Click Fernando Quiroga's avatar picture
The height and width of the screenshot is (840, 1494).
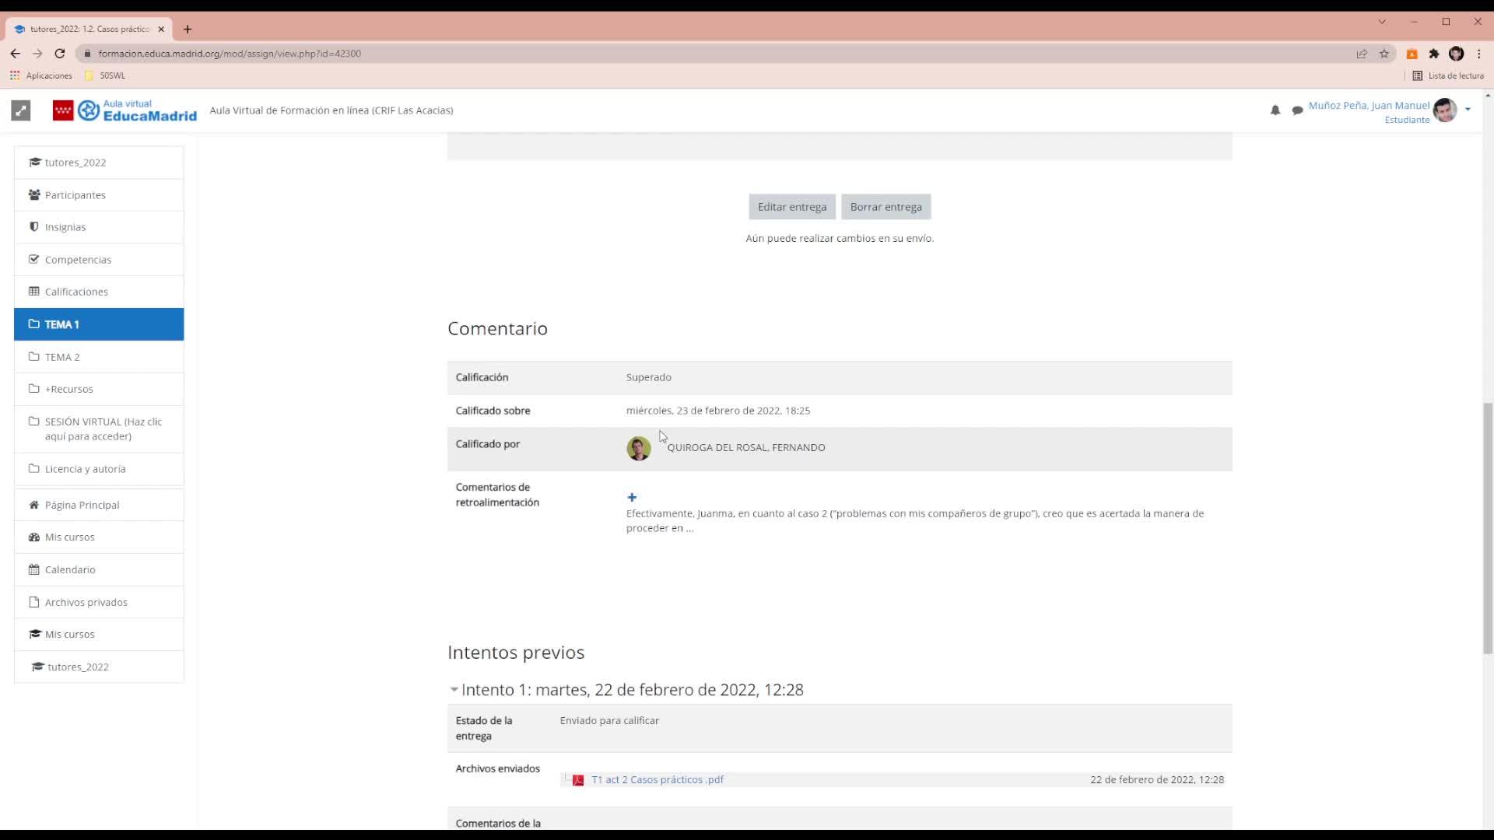[638, 448]
